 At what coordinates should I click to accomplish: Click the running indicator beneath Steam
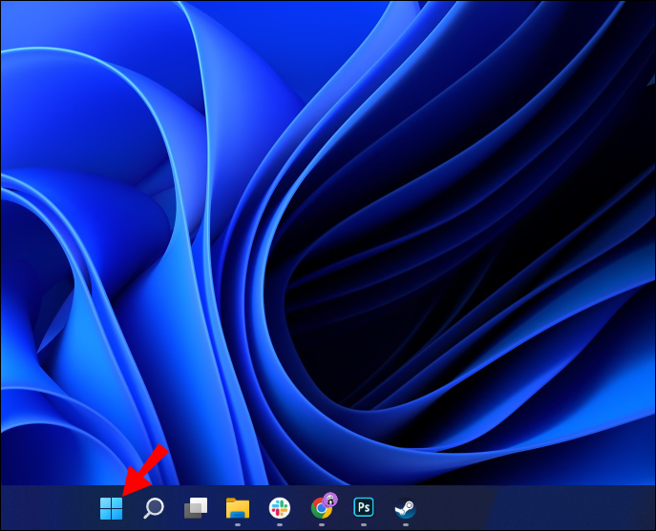pyautogui.click(x=406, y=524)
